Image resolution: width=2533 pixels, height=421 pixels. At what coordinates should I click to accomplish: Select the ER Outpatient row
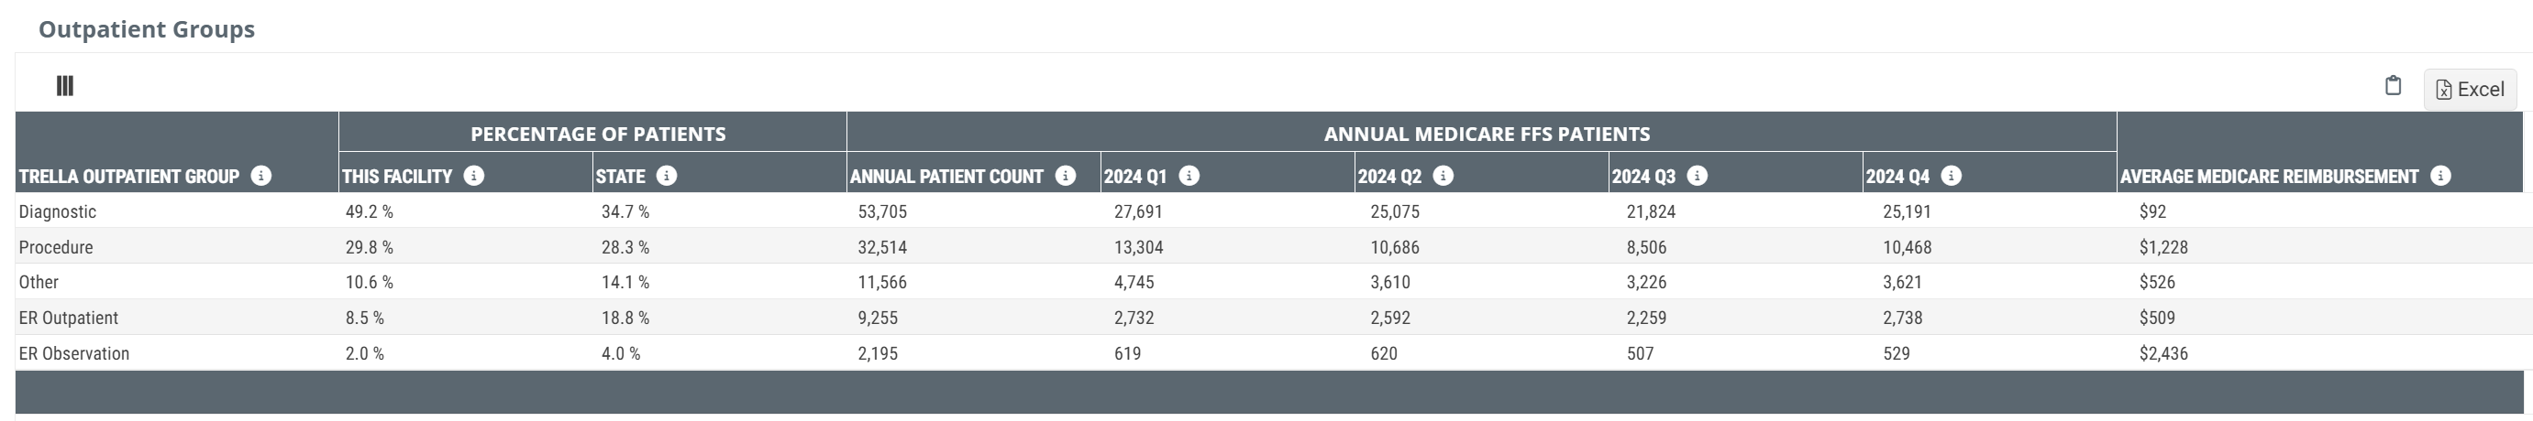click(1268, 318)
